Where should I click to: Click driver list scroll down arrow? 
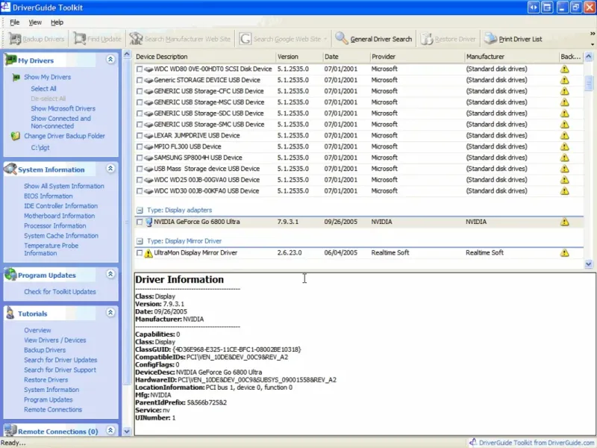pos(589,264)
